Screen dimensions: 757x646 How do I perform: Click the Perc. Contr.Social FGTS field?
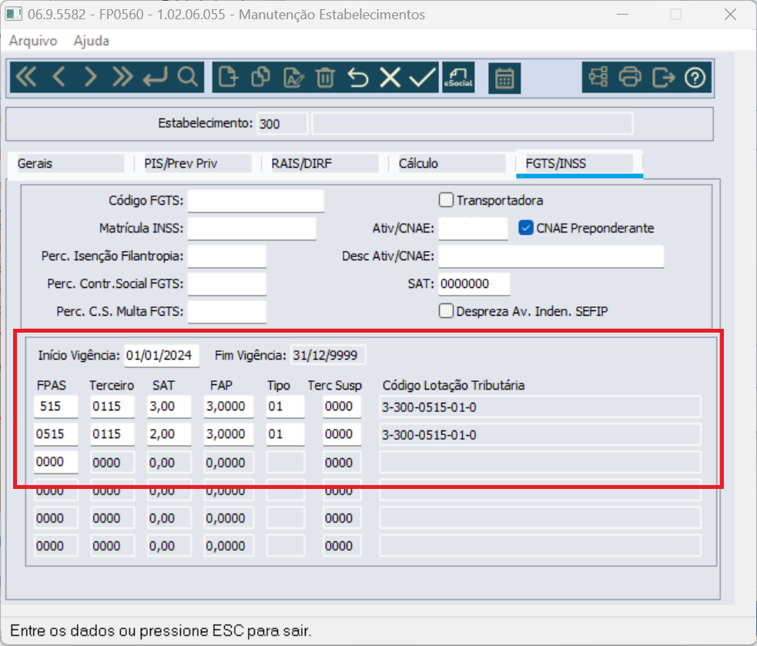pyautogui.click(x=227, y=284)
